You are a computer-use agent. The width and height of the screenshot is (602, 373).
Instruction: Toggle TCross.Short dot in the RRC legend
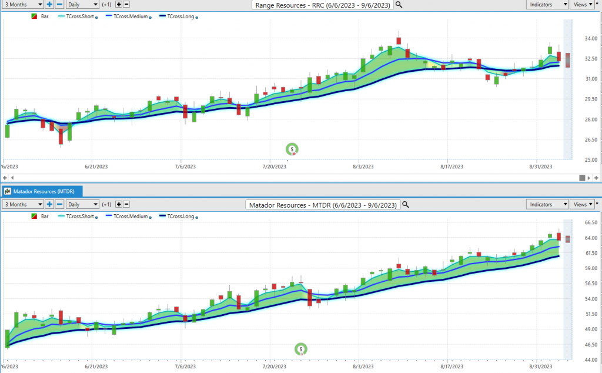(96, 18)
